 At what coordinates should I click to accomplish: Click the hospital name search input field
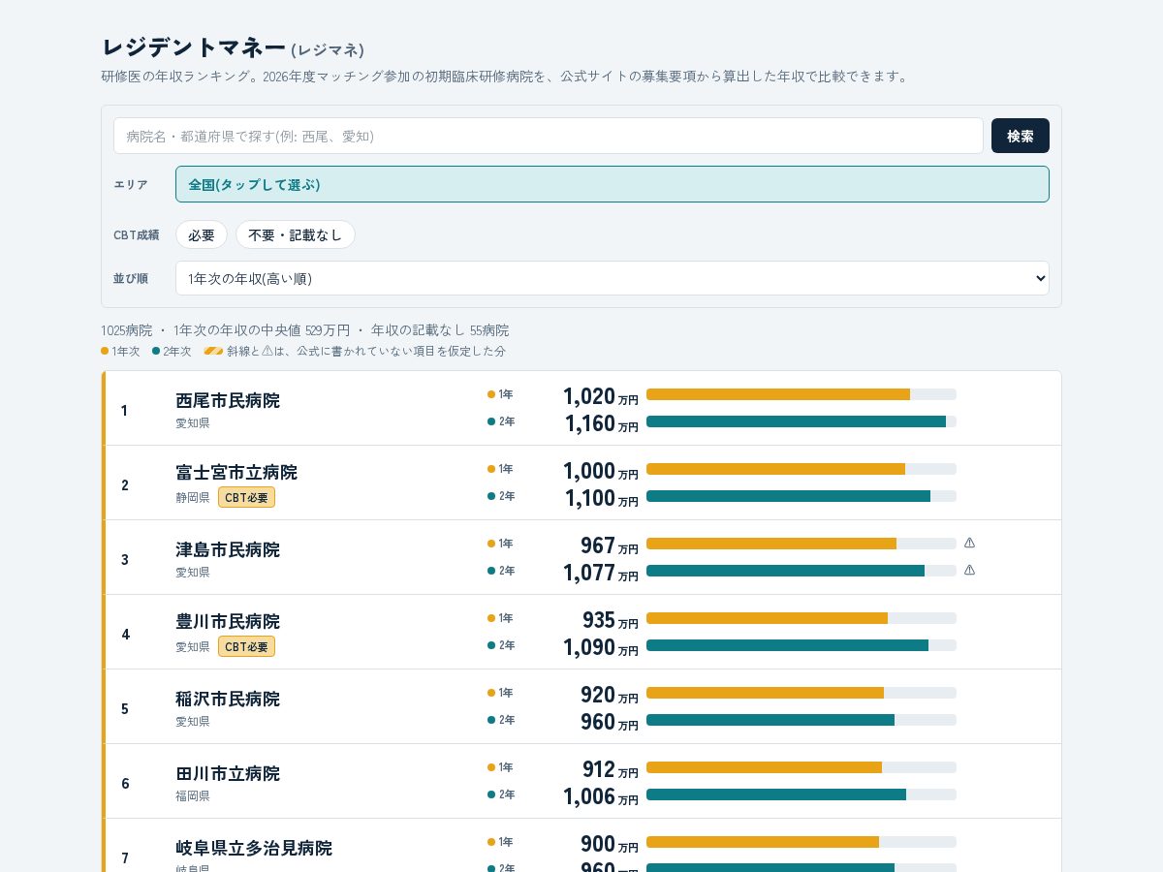tap(549, 136)
